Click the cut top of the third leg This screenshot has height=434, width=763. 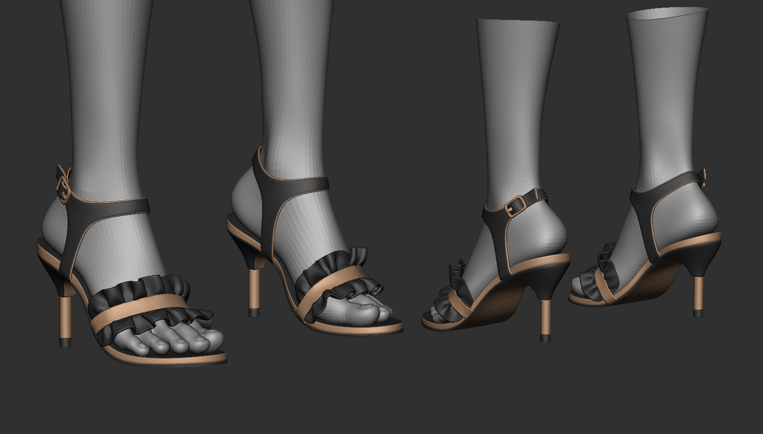tap(517, 22)
